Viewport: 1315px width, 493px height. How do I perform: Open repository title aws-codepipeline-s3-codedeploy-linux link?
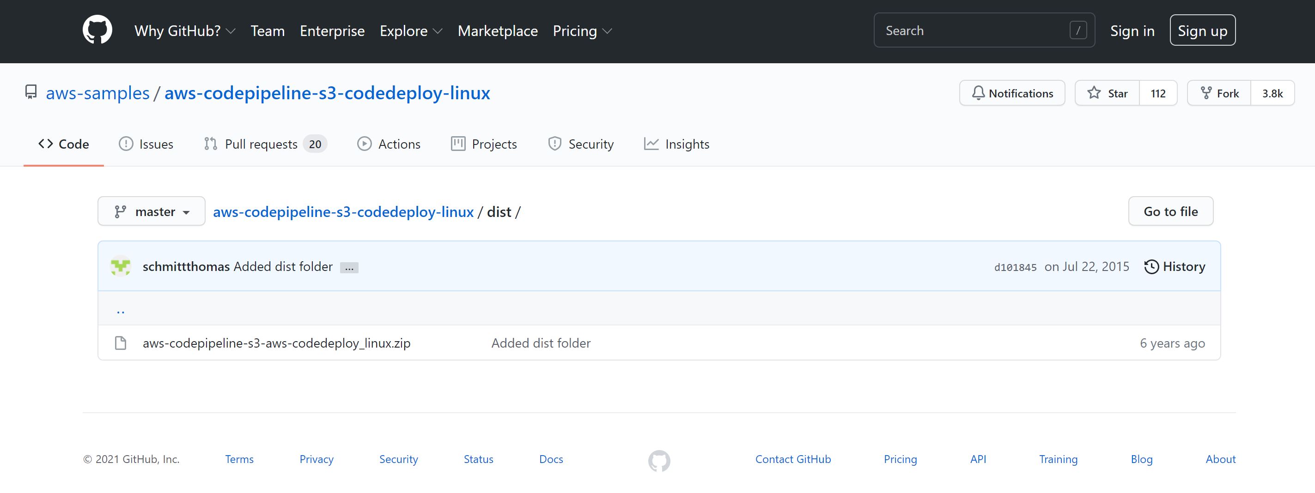[327, 93]
